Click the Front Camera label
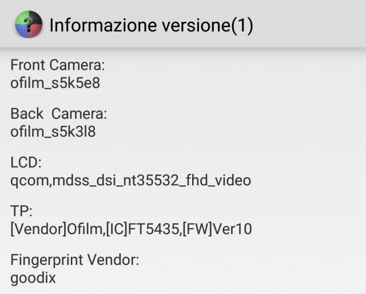The image size is (366, 294). 58,65
